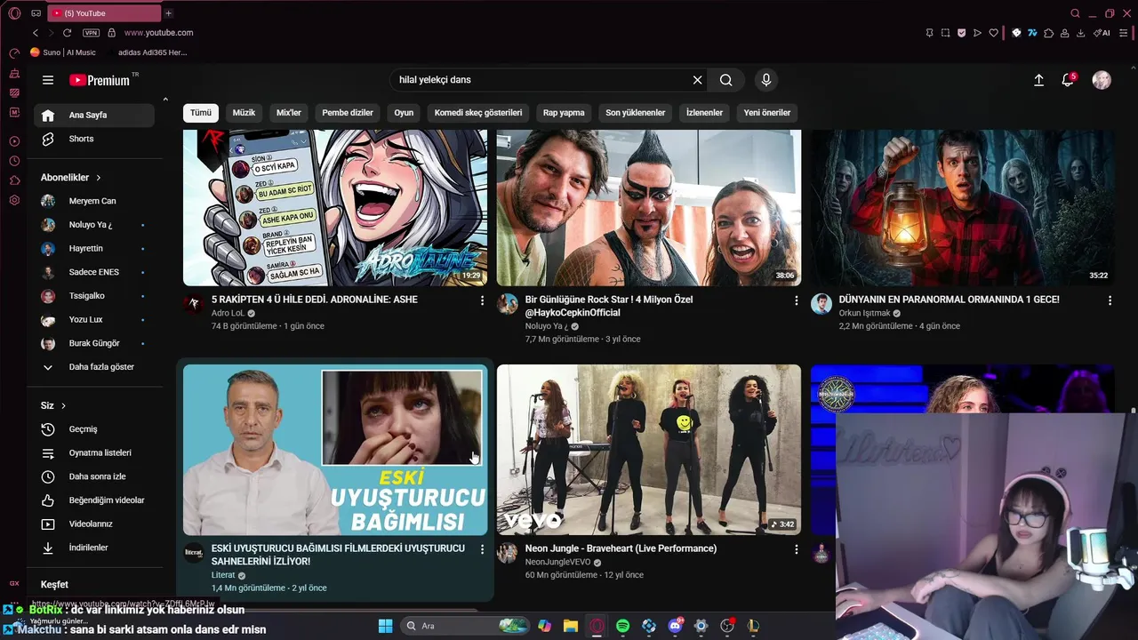Open the upload/create video icon

pos(1038,80)
